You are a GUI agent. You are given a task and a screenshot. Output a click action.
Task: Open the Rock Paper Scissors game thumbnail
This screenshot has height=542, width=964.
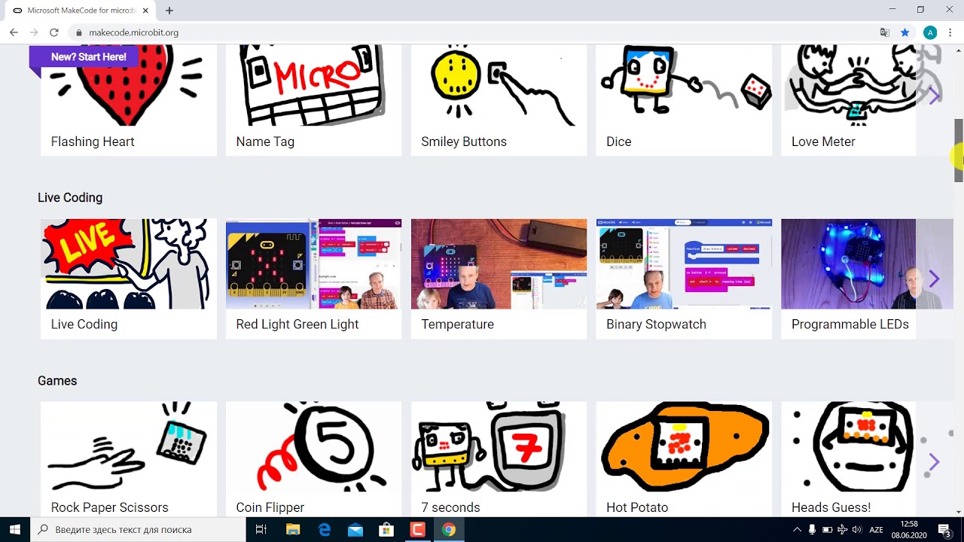(x=129, y=446)
